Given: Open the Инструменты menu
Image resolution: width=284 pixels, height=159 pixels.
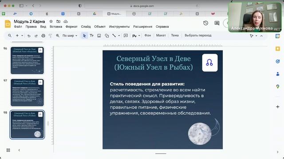Looking at the screenshot, I should coord(119,26).
